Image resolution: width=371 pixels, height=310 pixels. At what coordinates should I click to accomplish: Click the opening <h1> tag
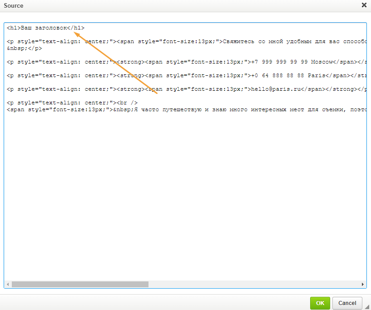[x=14, y=28]
